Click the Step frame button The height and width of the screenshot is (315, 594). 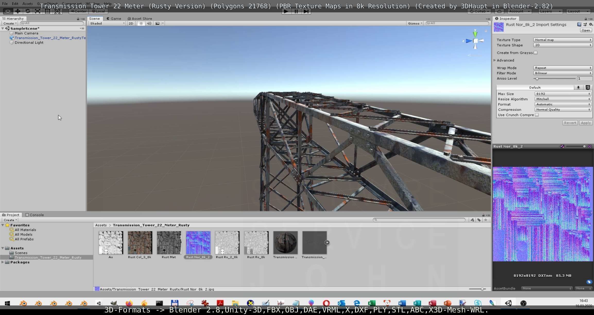pos(306,11)
